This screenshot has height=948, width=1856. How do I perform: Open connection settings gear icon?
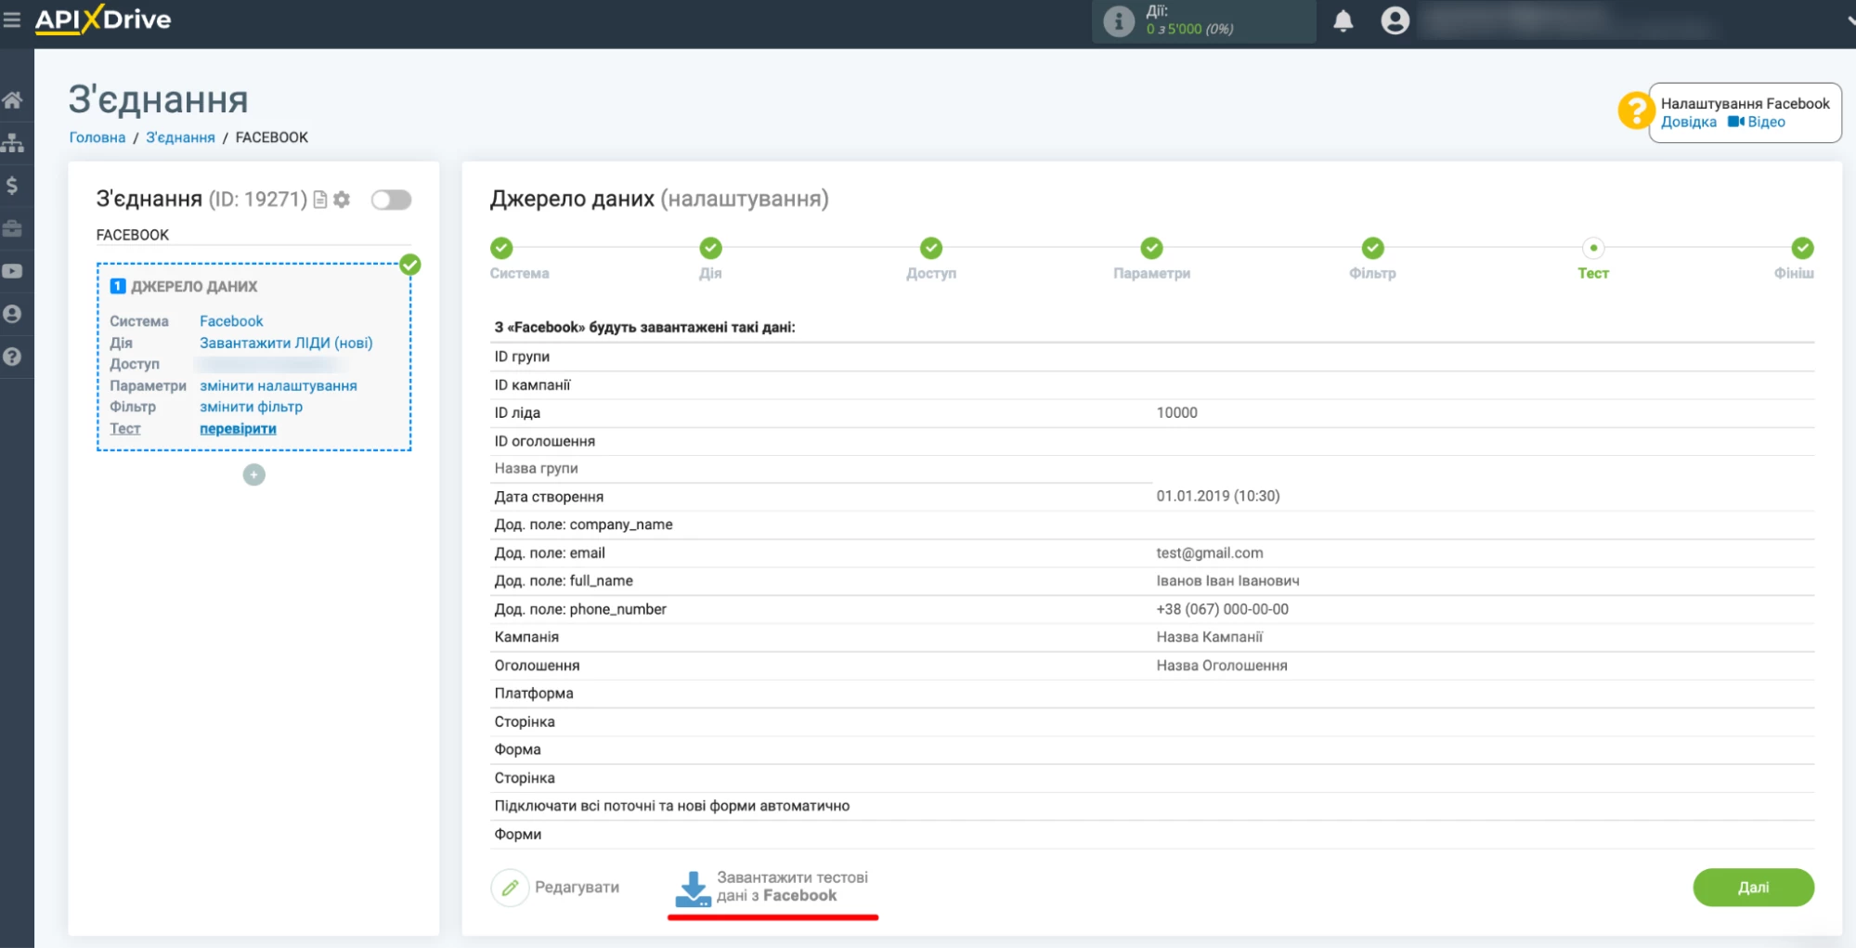342,200
